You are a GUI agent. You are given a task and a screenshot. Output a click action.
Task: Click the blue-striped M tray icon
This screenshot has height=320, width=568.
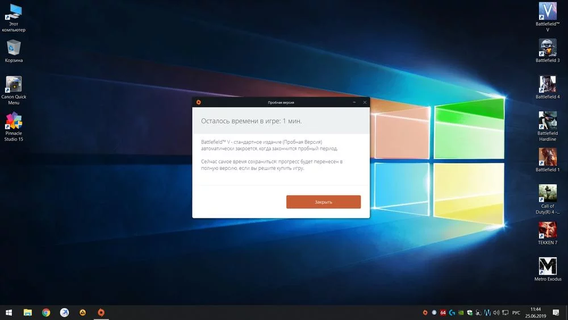pos(487,313)
